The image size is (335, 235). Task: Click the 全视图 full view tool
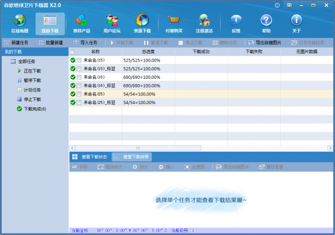[x=195, y=167]
